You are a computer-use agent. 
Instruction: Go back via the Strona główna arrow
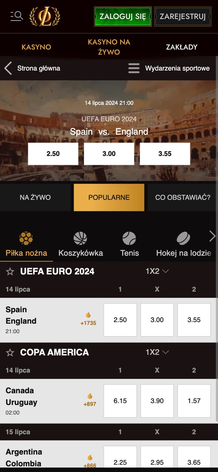(8, 68)
